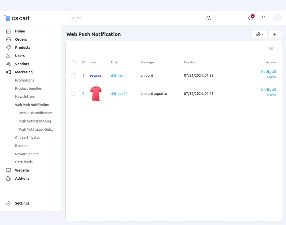Viewport: 286px width, 225px height.
Task: Open the gear dropdown in page header
Action: pos(260,34)
